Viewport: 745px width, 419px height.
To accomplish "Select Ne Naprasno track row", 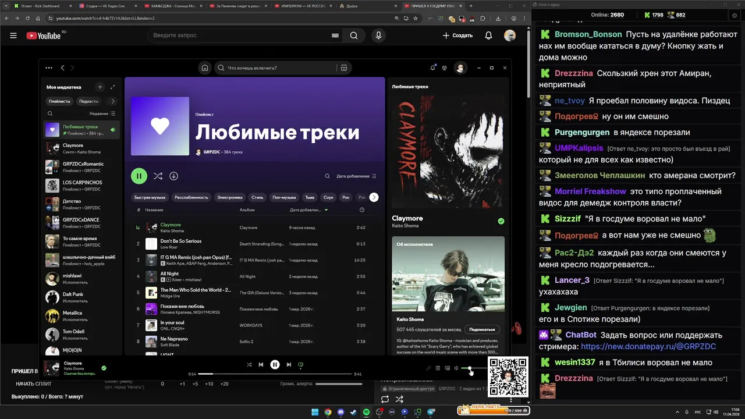I will [254, 342].
